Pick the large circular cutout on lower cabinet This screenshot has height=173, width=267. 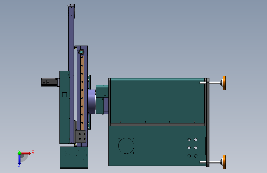pyautogui.click(x=126, y=146)
